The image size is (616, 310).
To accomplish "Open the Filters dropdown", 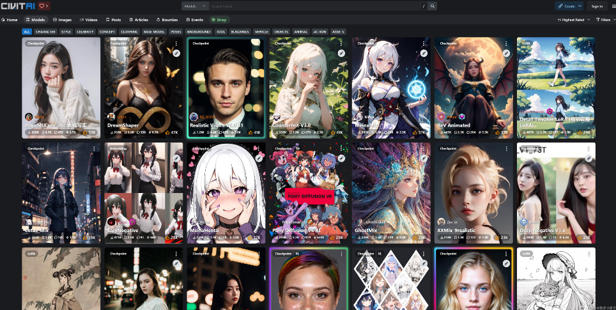I will click(x=605, y=20).
